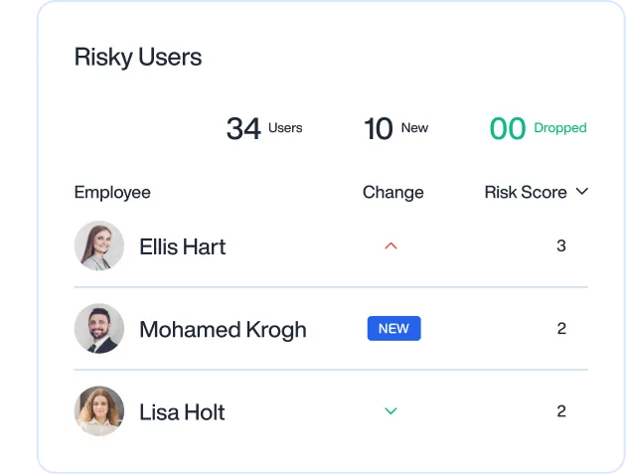
Task: Sort by the Change column header
Action: point(392,193)
